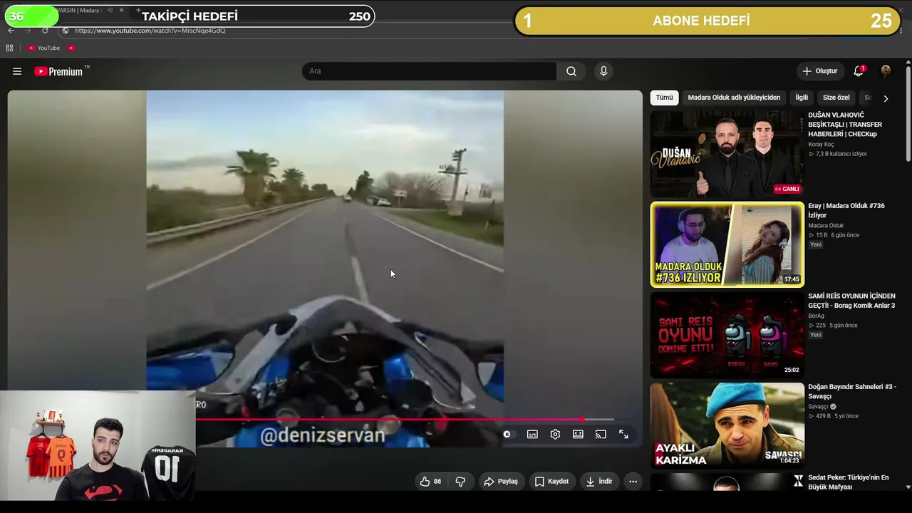Seek on the red video progress bar
This screenshot has height=513, width=912.
405,420
